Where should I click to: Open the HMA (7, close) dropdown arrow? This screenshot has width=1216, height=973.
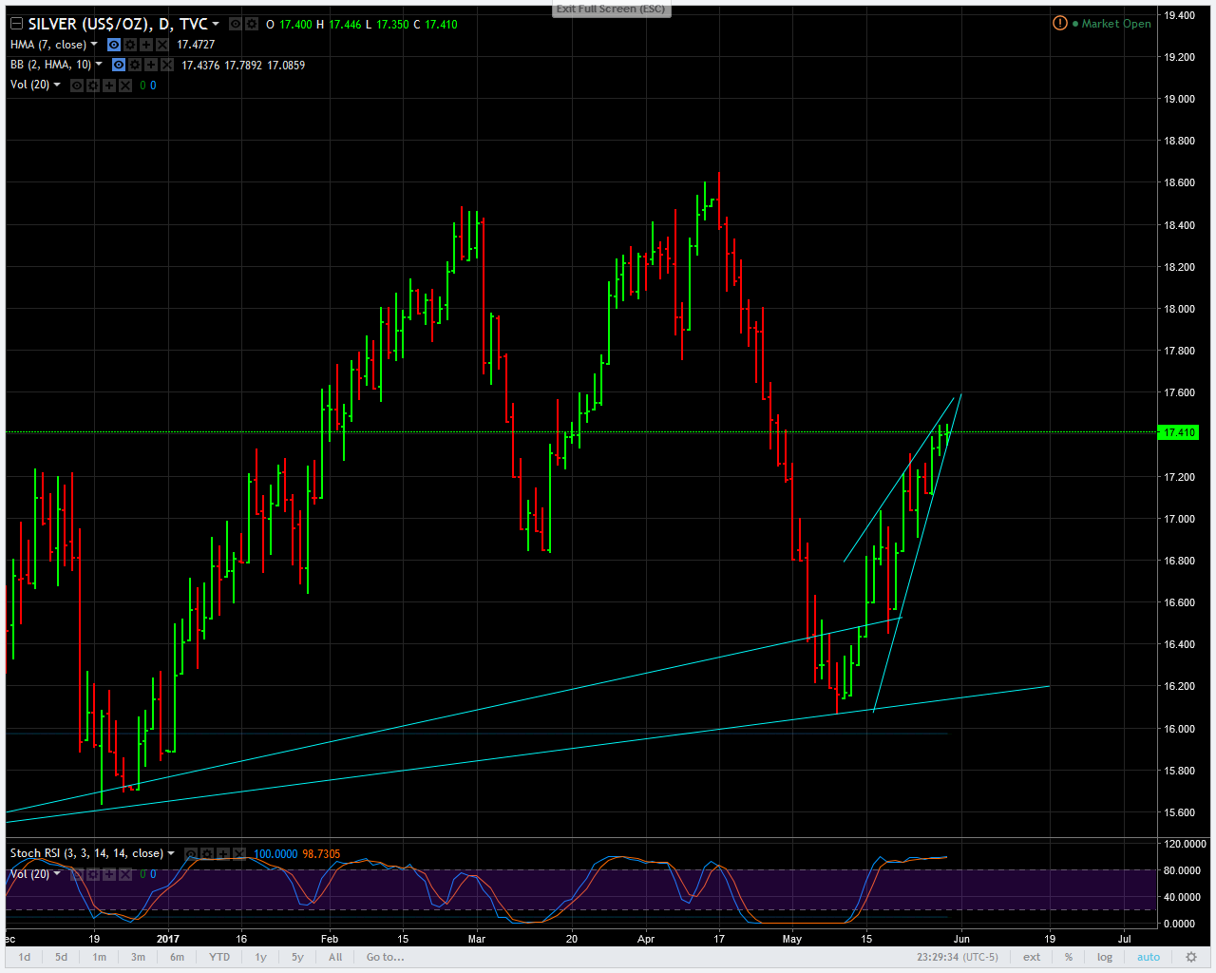click(94, 45)
